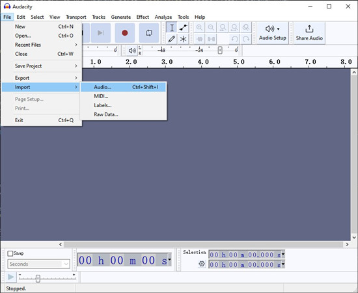Viewport: 358px width, 293px height.
Task: Open the time display format arrow
Action: [x=170, y=259]
